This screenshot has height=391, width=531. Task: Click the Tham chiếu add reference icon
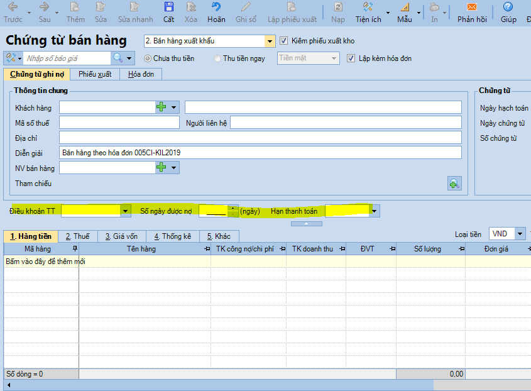[454, 184]
